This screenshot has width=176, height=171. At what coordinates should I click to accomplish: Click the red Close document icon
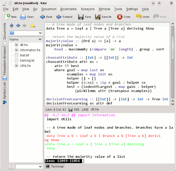coord(120,17)
